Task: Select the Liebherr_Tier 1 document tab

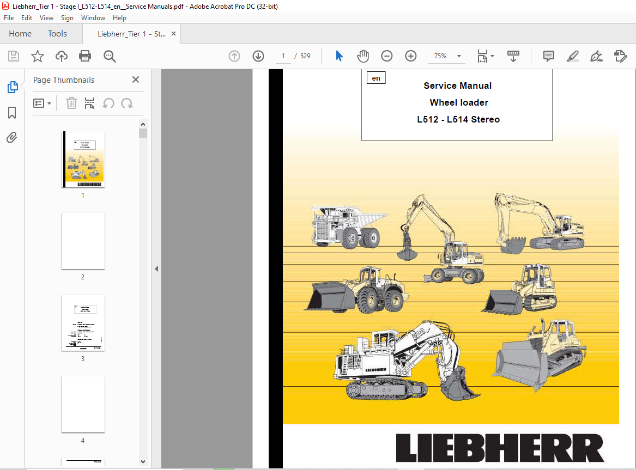Action: (x=131, y=34)
